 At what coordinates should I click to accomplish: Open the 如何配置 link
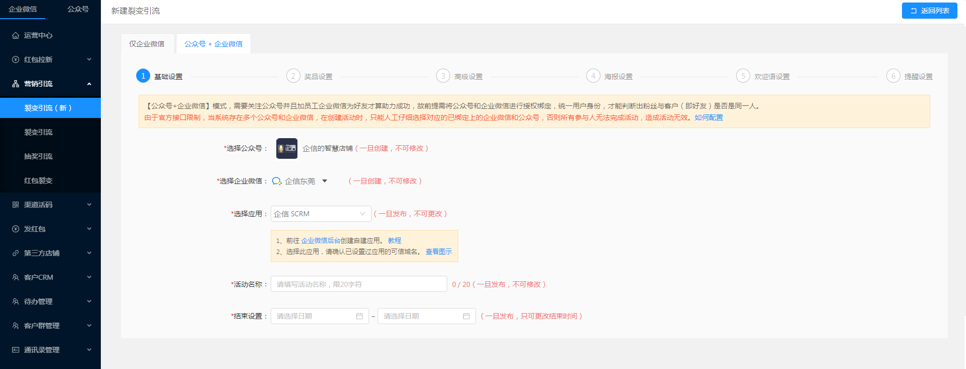709,117
